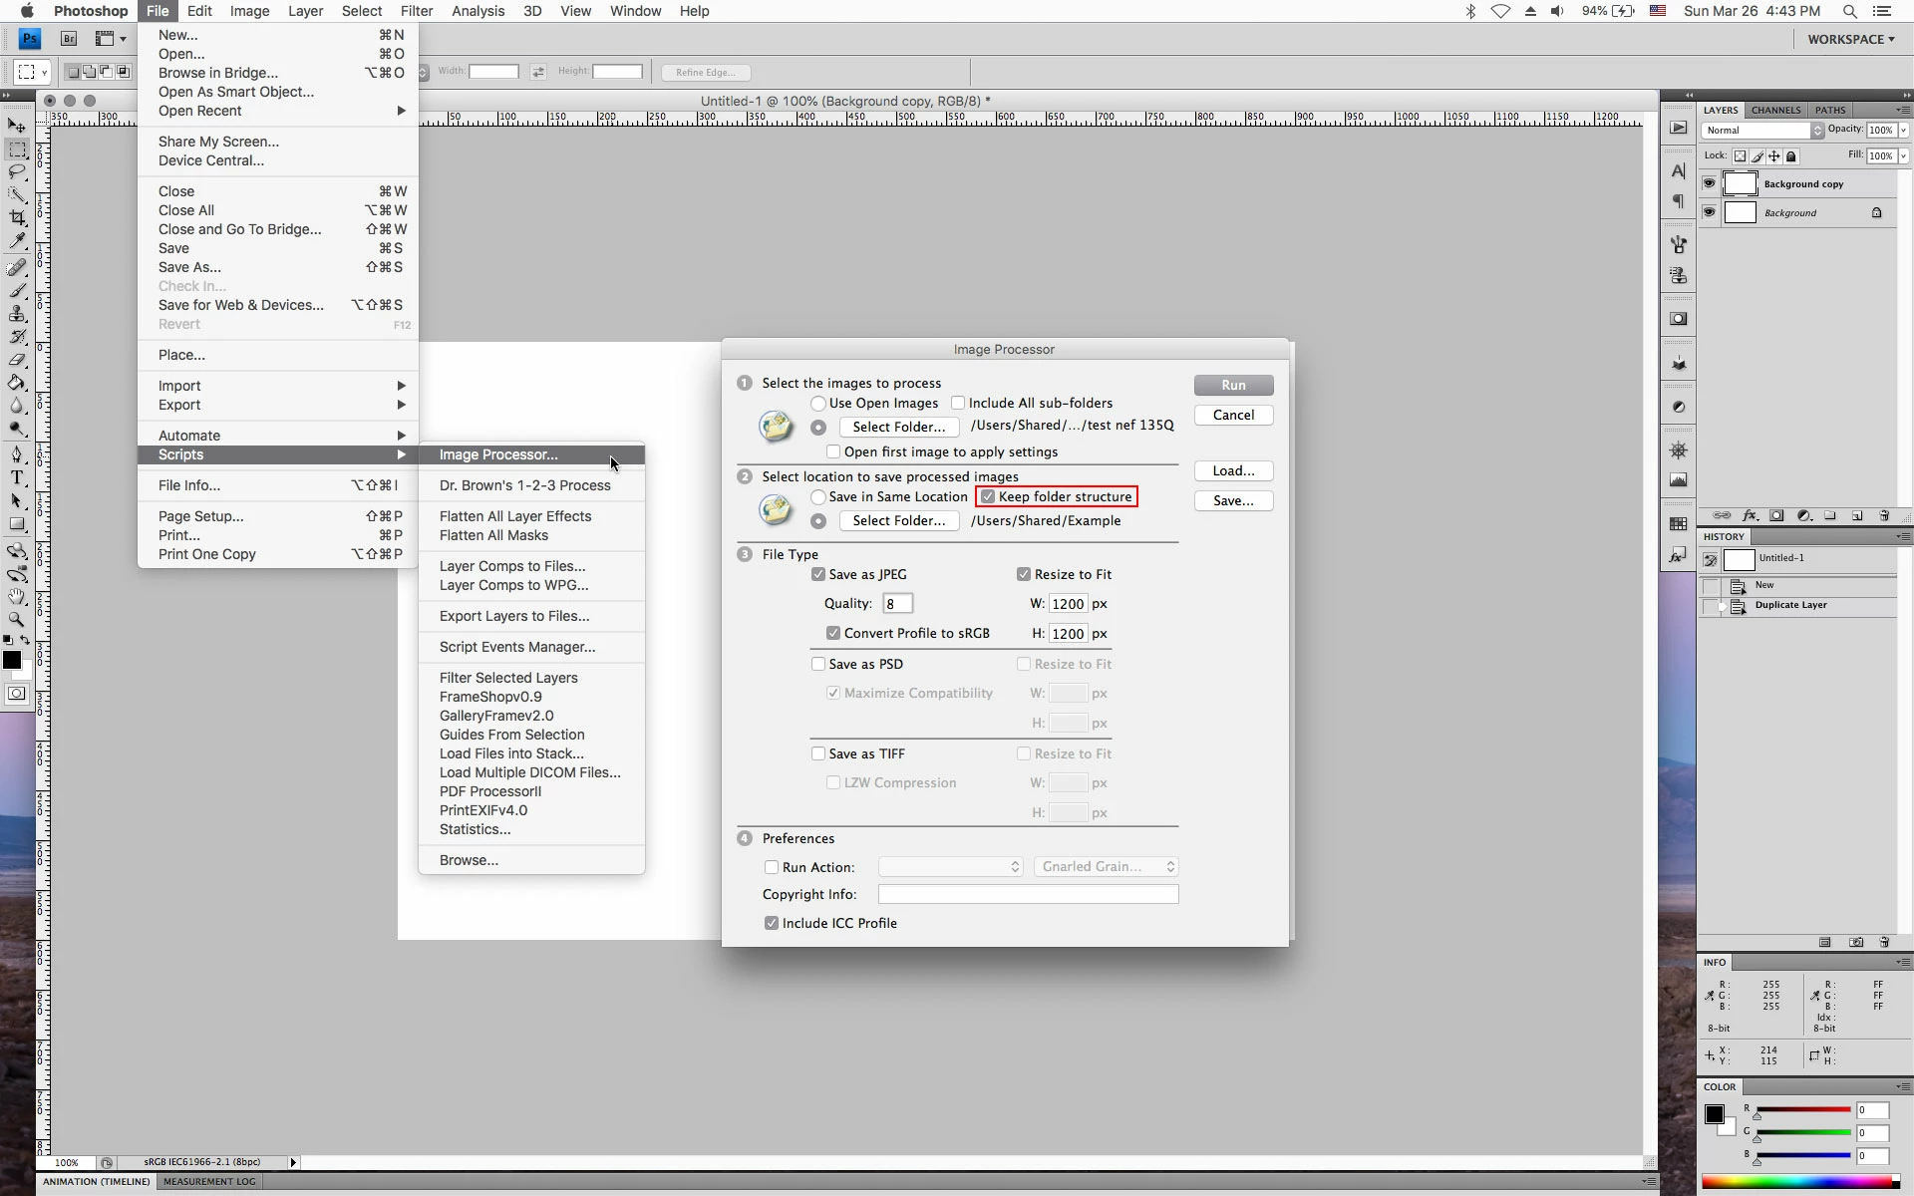Open the Gnarled Grain action dropdown
The height and width of the screenshot is (1196, 1914).
coord(1107,867)
